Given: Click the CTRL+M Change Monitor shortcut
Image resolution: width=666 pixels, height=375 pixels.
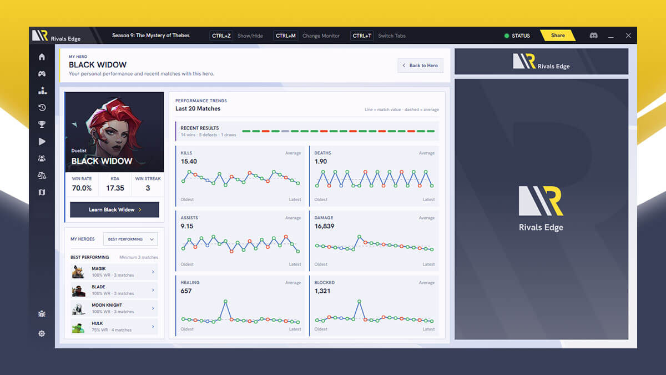Looking at the screenshot, I should (307, 36).
